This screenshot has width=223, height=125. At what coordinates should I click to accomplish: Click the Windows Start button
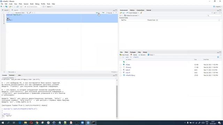[x=3, y=123]
